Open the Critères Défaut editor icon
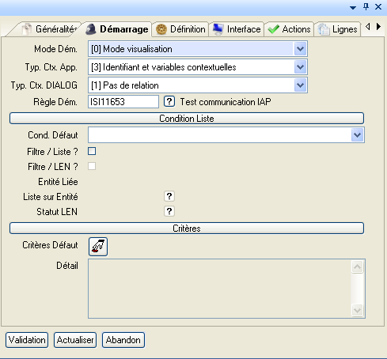This screenshot has height=359, width=387. [x=98, y=247]
